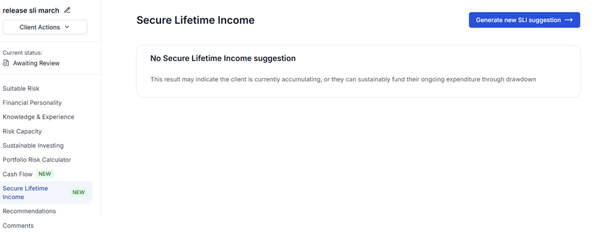The height and width of the screenshot is (234, 594).
Task: Navigate to Sustainable Investing
Action: (x=33, y=146)
